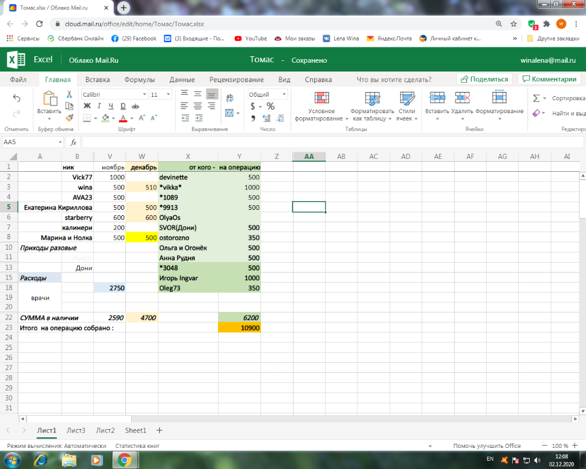Image resolution: width=586 pixels, height=469 pixels.
Task: Open the Комментарии button
Action: (548, 79)
